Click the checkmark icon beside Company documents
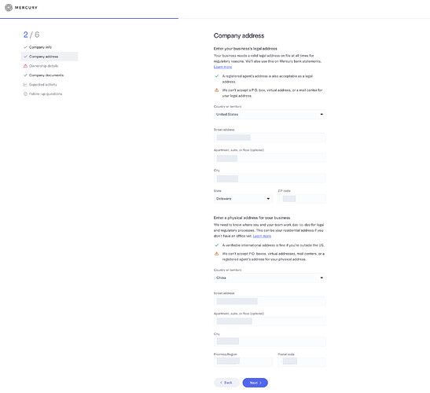430x393 pixels. click(x=25, y=75)
